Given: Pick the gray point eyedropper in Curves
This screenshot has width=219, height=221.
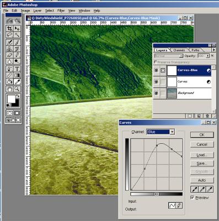Looking at the screenshot, I should 202,189.
